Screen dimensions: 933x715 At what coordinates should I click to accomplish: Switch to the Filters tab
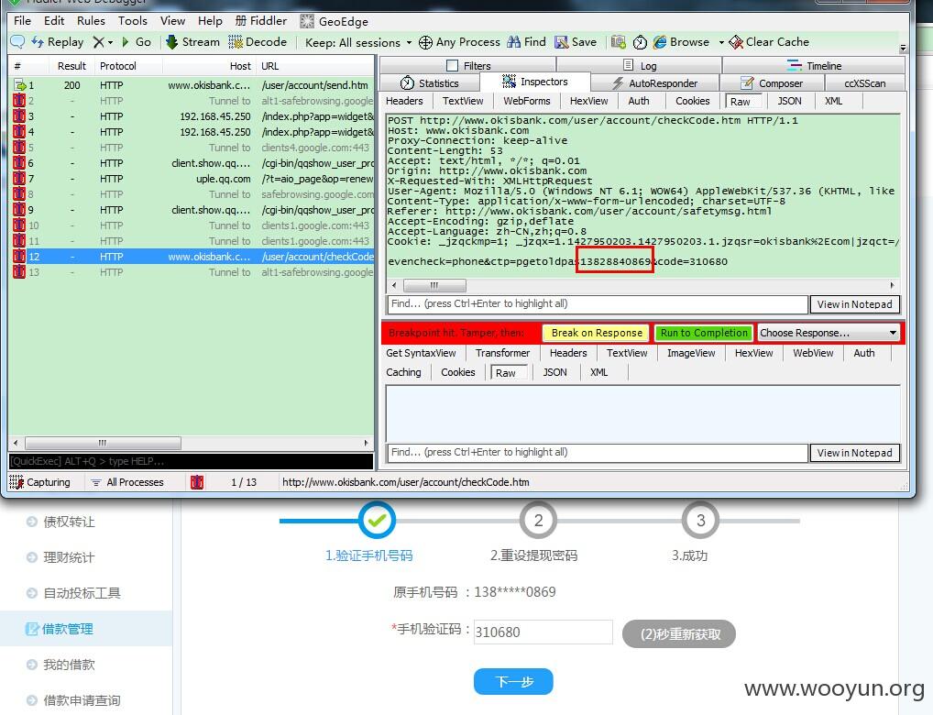click(467, 65)
